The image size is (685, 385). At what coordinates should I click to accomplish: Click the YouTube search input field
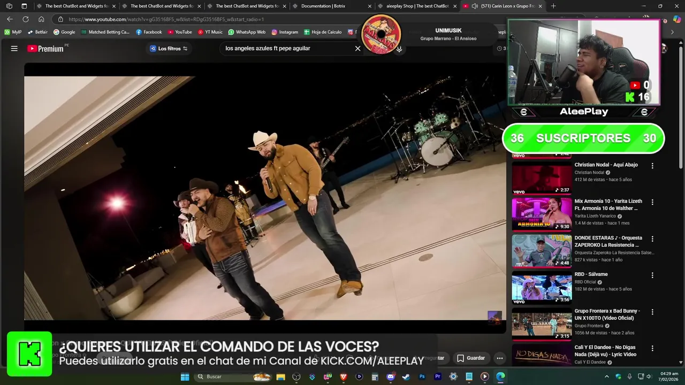(288, 48)
